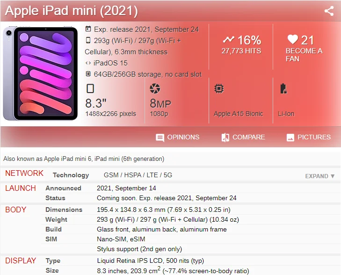Click the Technology label
This screenshot has height=275, width=341.
tap(71, 175)
